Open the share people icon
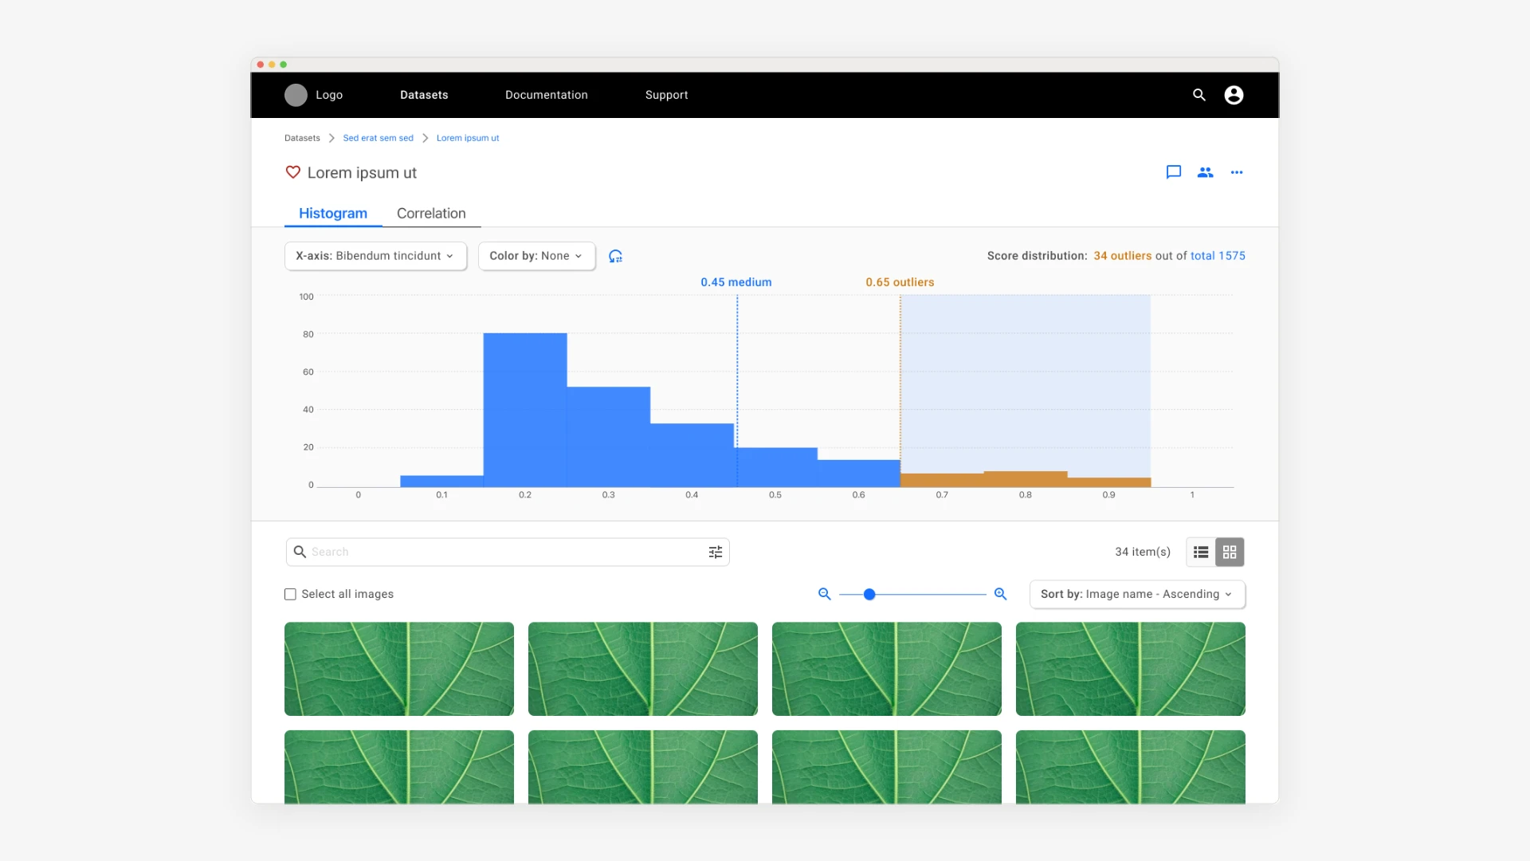The height and width of the screenshot is (861, 1530). pos(1205,172)
